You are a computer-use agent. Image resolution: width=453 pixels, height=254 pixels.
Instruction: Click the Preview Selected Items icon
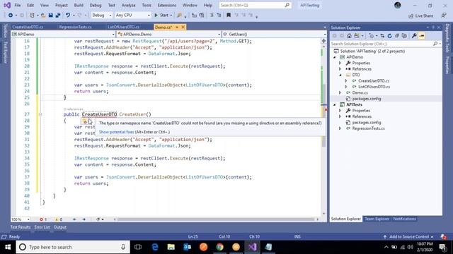[422, 36]
